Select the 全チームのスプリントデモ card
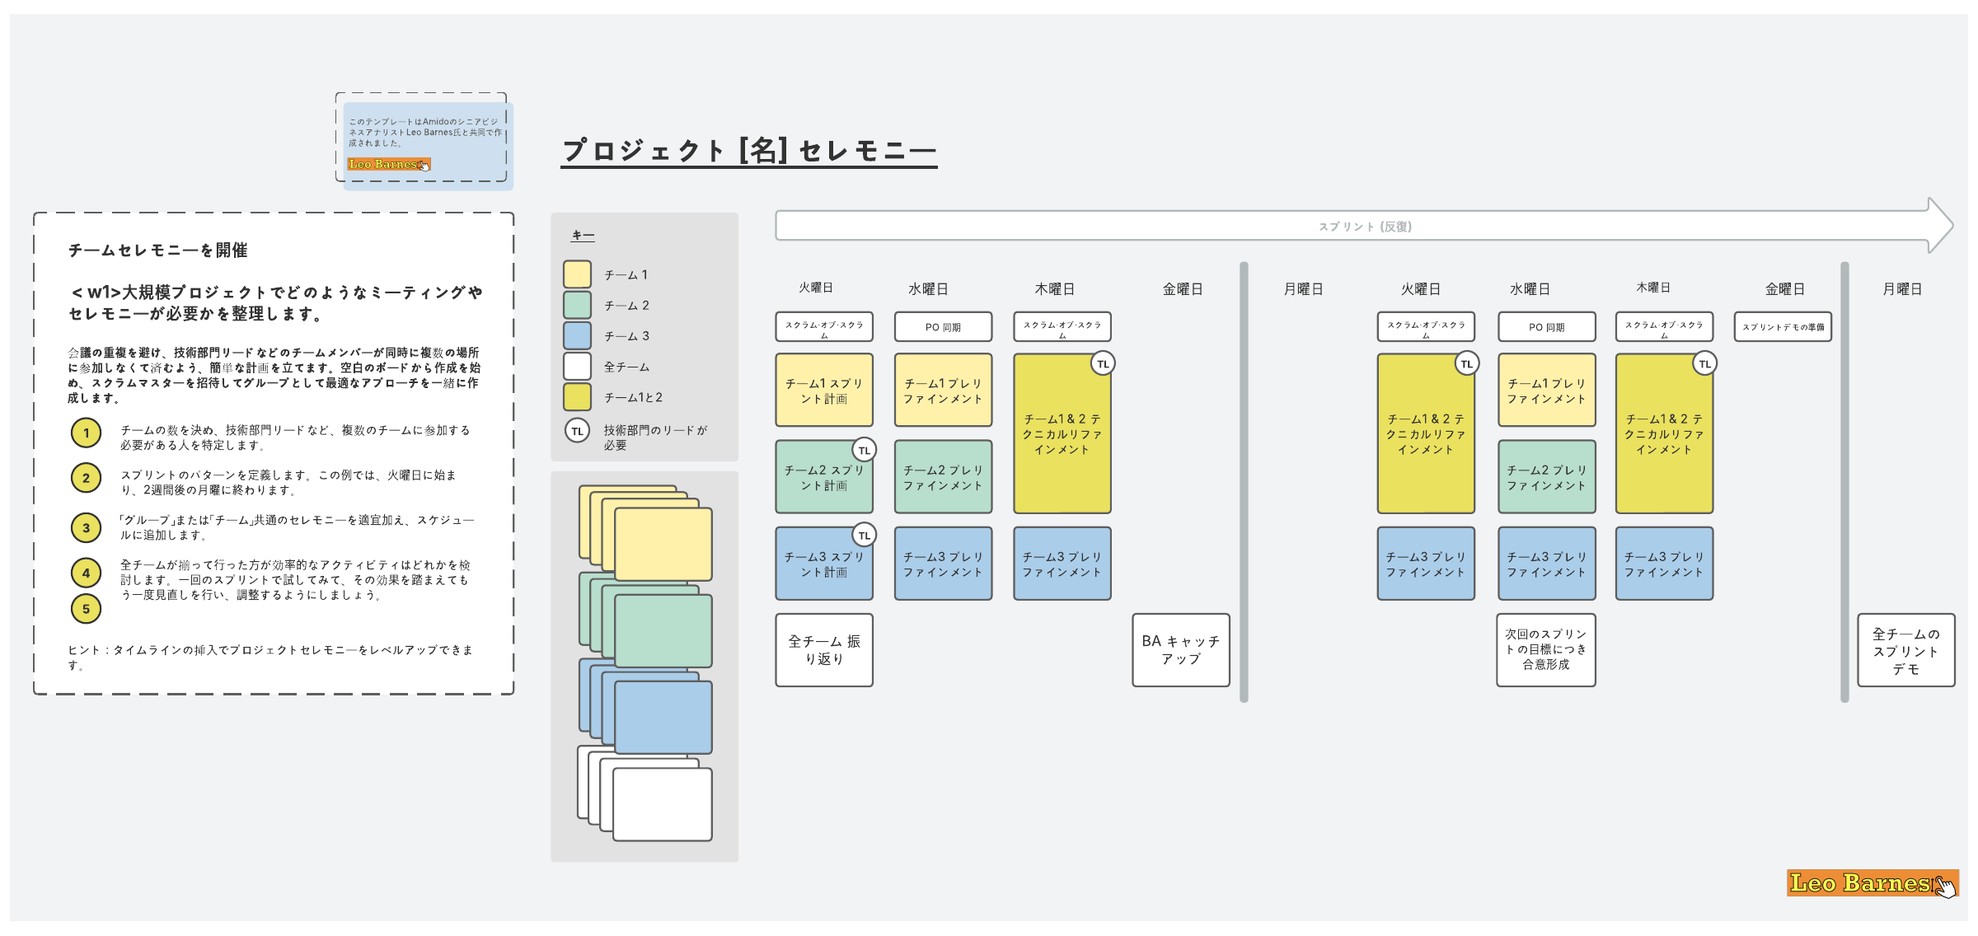 tap(1905, 649)
